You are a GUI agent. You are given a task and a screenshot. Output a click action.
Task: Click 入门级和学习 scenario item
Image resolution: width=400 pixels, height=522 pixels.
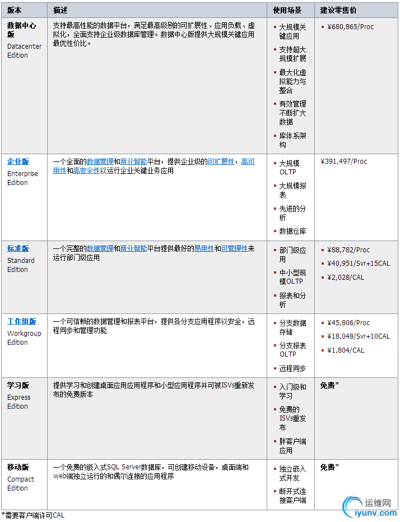(x=292, y=392)
